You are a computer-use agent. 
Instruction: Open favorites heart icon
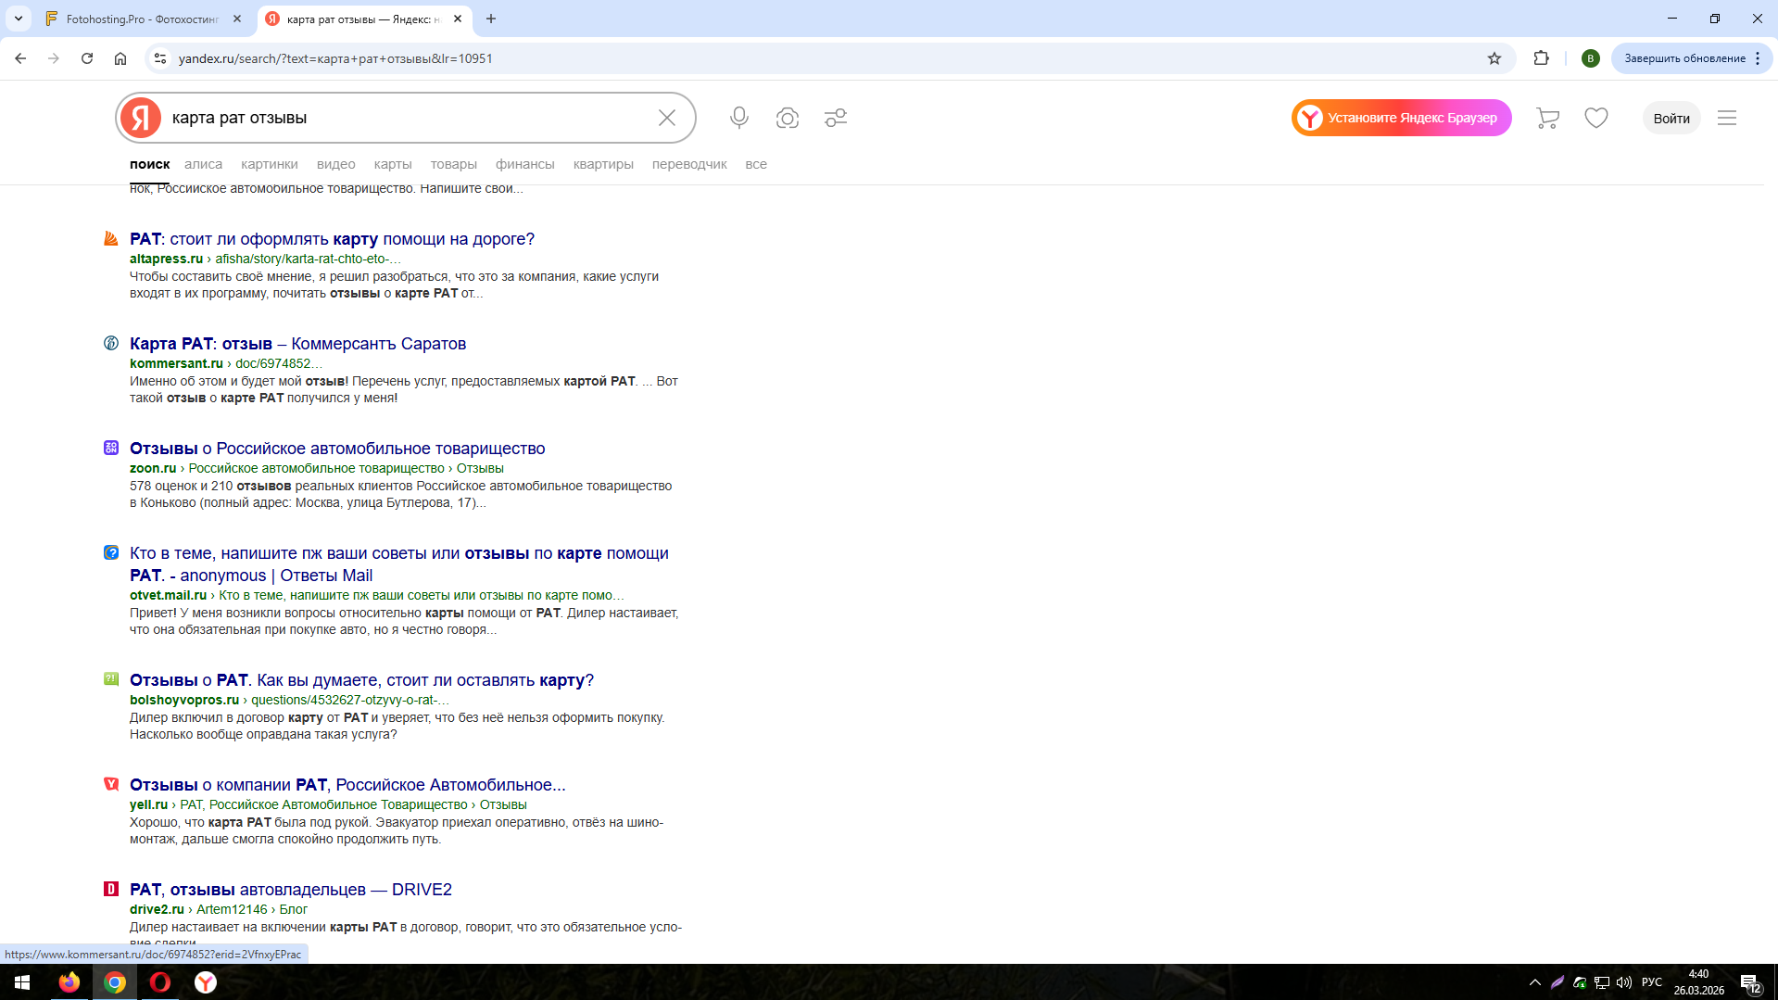[1596, 118]
